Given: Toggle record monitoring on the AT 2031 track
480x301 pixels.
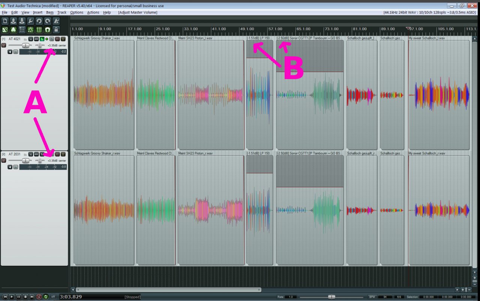Looking at the screenshot, I should (x=10, y=167).
